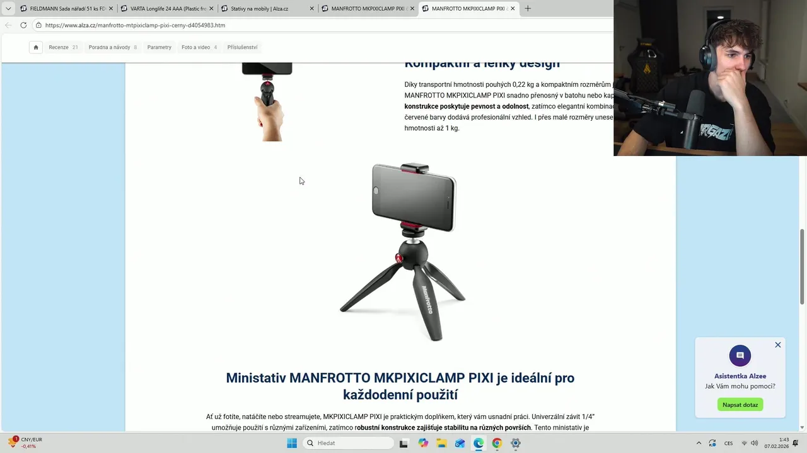Open the clock and calendar
Viewport: 807px width, 453px height.
(777, 443)
